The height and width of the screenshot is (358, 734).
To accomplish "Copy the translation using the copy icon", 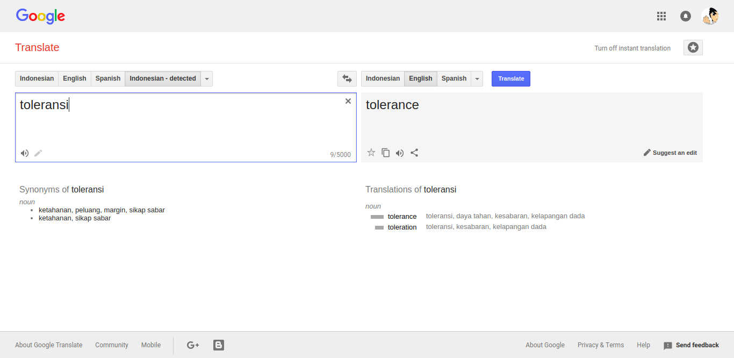I will (385, 153).
